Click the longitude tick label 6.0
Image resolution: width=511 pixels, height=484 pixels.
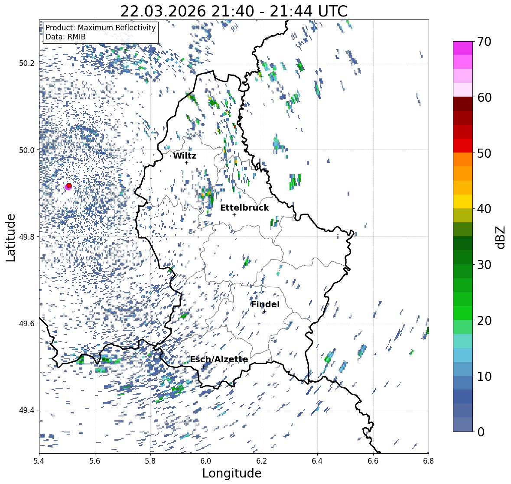[206, 461]
